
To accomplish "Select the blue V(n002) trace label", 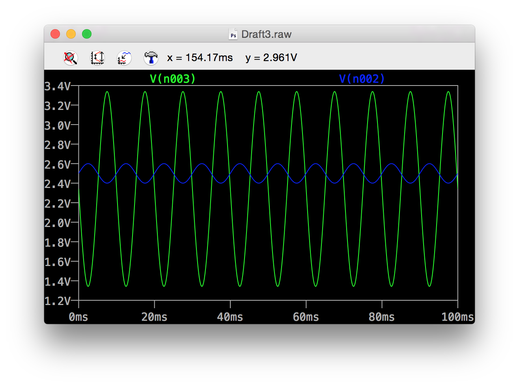I will [362, 79].
